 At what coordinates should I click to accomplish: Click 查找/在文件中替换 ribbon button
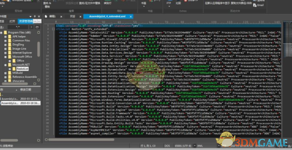pyautogui.click(x=90, y=3)
